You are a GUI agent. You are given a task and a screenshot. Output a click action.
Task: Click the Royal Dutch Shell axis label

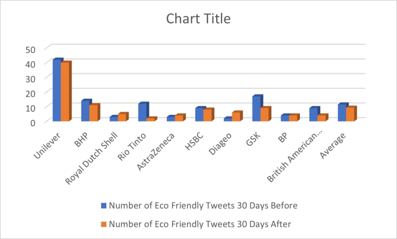click(92, 158)
